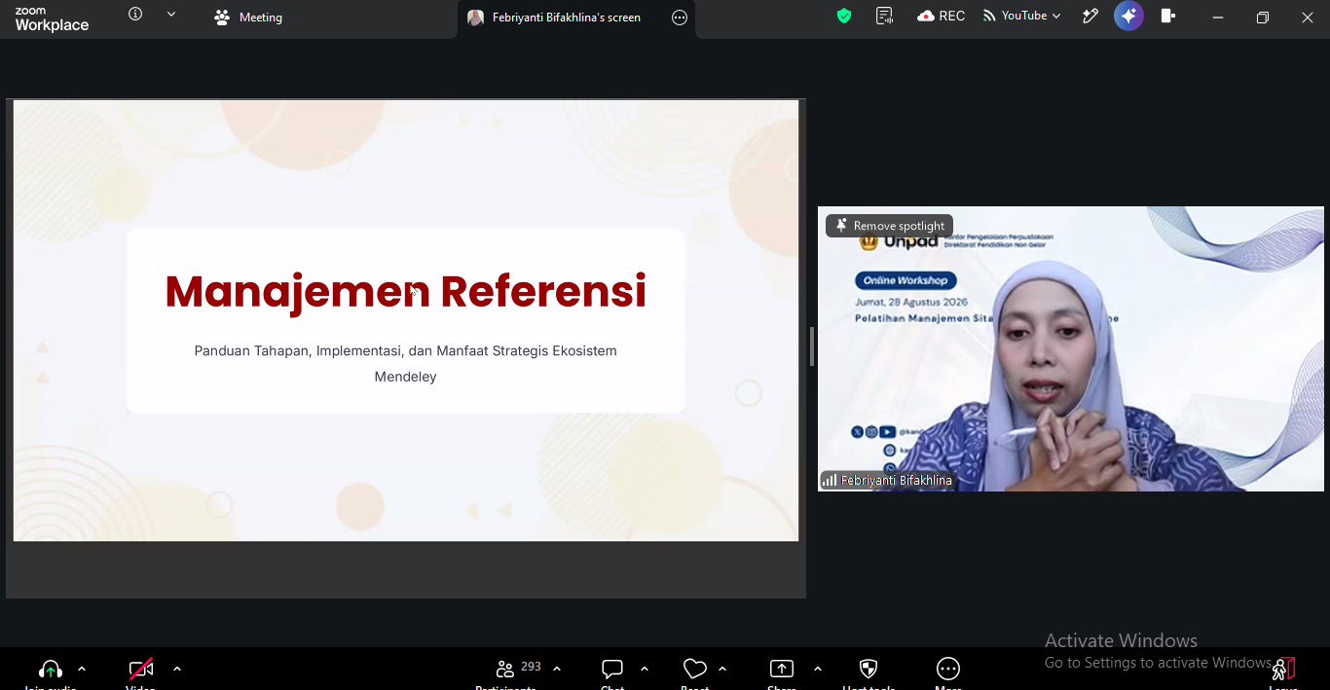Expand the chevron beside meeting info
This screenshot has height=690, width=1330.
coord(171,15)
